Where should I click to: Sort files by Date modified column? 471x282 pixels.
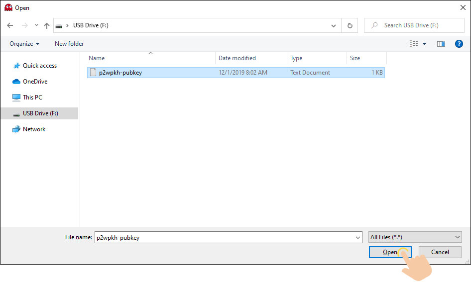[x=237, y=58]
